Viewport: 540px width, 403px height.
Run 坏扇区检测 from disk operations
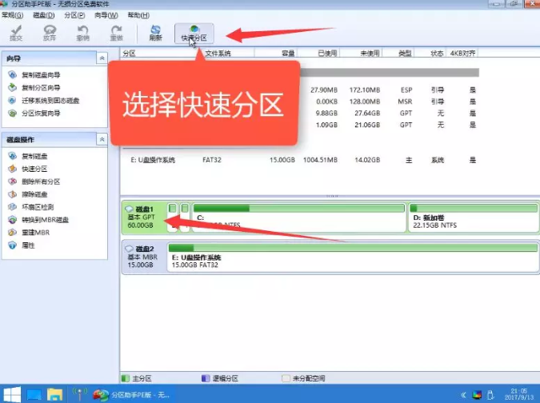pyautogui.click(x=38, y=207)
